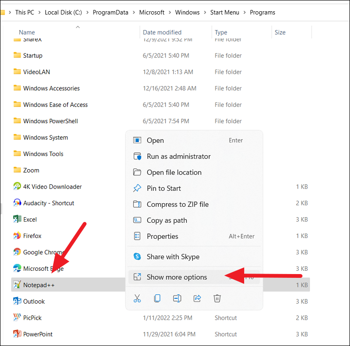The image size is (350, 346).
Task: Expand the chevron after Start Menu breadcrumb
Action: 245,13
